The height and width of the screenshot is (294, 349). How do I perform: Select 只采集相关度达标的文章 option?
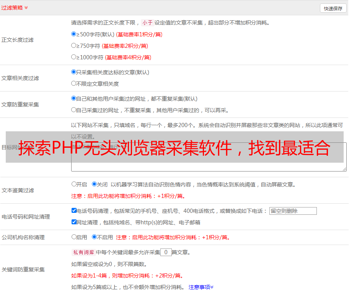click(x=74, y=72)
